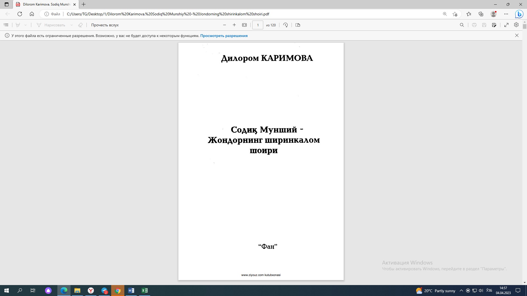Expand the highlight color dropdown arrow
This screenshot has width=527, height=296.
(26, 25)
